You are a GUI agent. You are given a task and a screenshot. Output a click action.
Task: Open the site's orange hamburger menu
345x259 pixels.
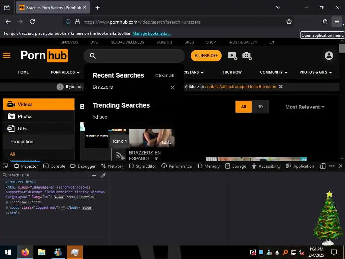7,55
